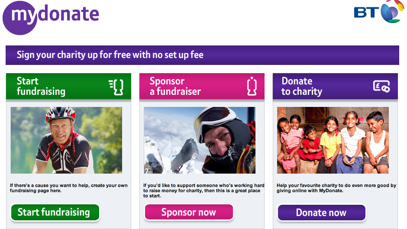Click the mydonate logo
The height and width of the screenshot is (229, 407).
51,18
